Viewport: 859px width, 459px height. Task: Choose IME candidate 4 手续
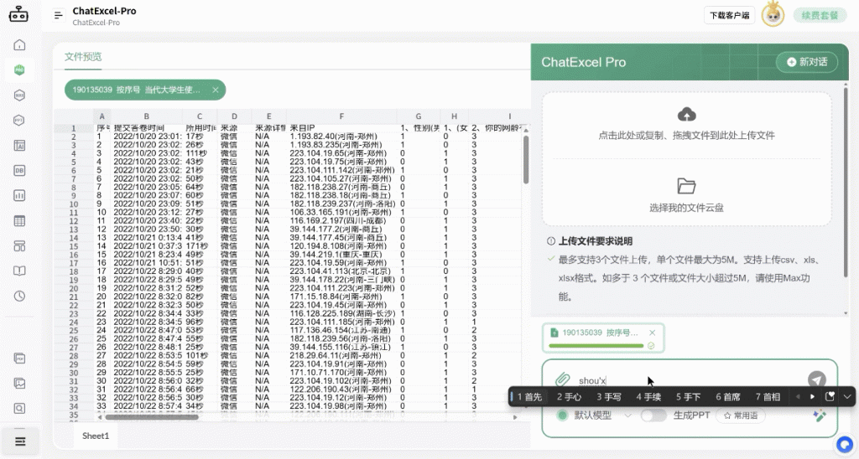pyautogui.click(x=648, y=397)
